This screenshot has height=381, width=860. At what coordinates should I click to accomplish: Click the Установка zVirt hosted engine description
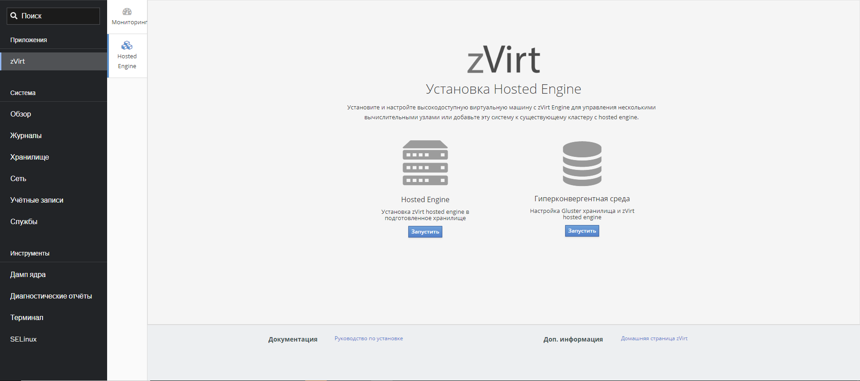(425, 215)
